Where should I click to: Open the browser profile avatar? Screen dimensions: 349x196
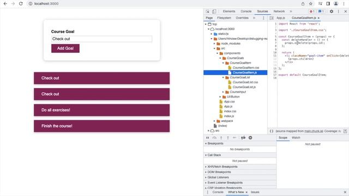[336, 4]
